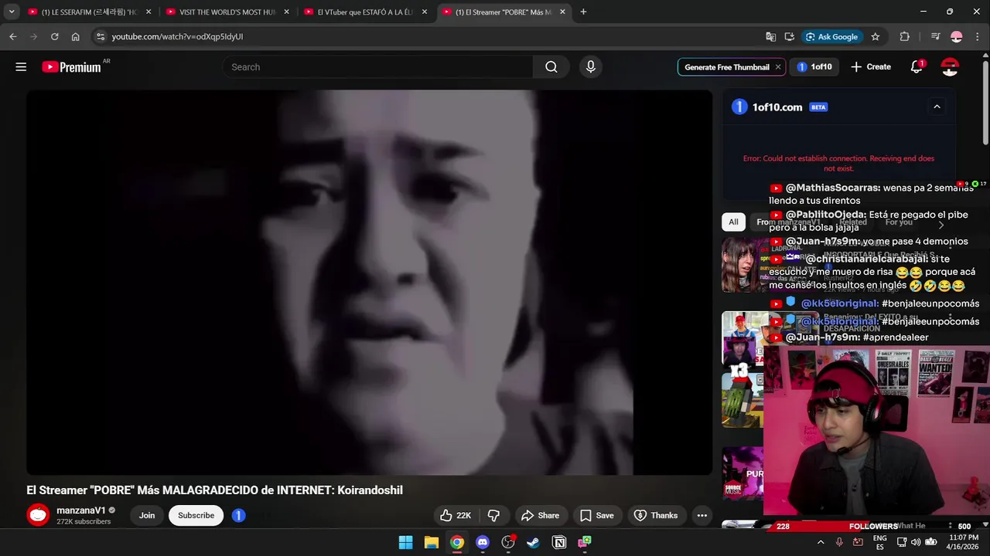This screenshot has width=990, height=556.
Task: Collapse the 1of10.com panel
Action: click(x=937, y=107)
